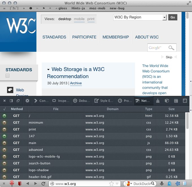Screen dimensions: 192x187
Task: Open the STANDARDS navigation menu
Action: (54, 37)
